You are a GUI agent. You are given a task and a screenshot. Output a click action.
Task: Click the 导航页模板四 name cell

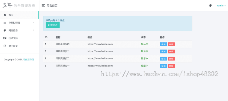(63, 44)
